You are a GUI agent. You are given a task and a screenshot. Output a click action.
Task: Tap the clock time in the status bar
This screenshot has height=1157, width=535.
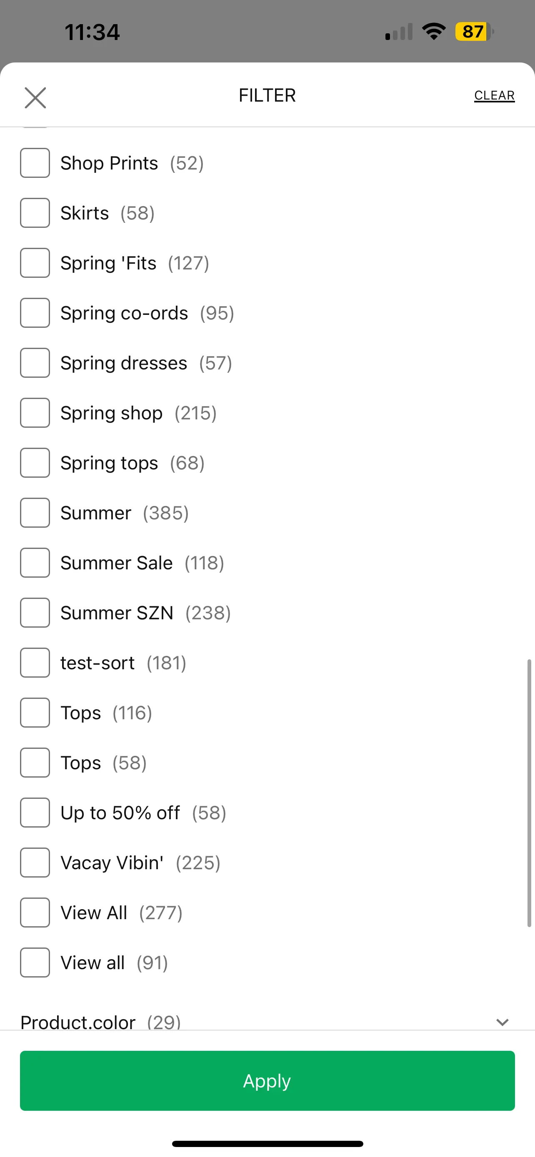point(92,32)
